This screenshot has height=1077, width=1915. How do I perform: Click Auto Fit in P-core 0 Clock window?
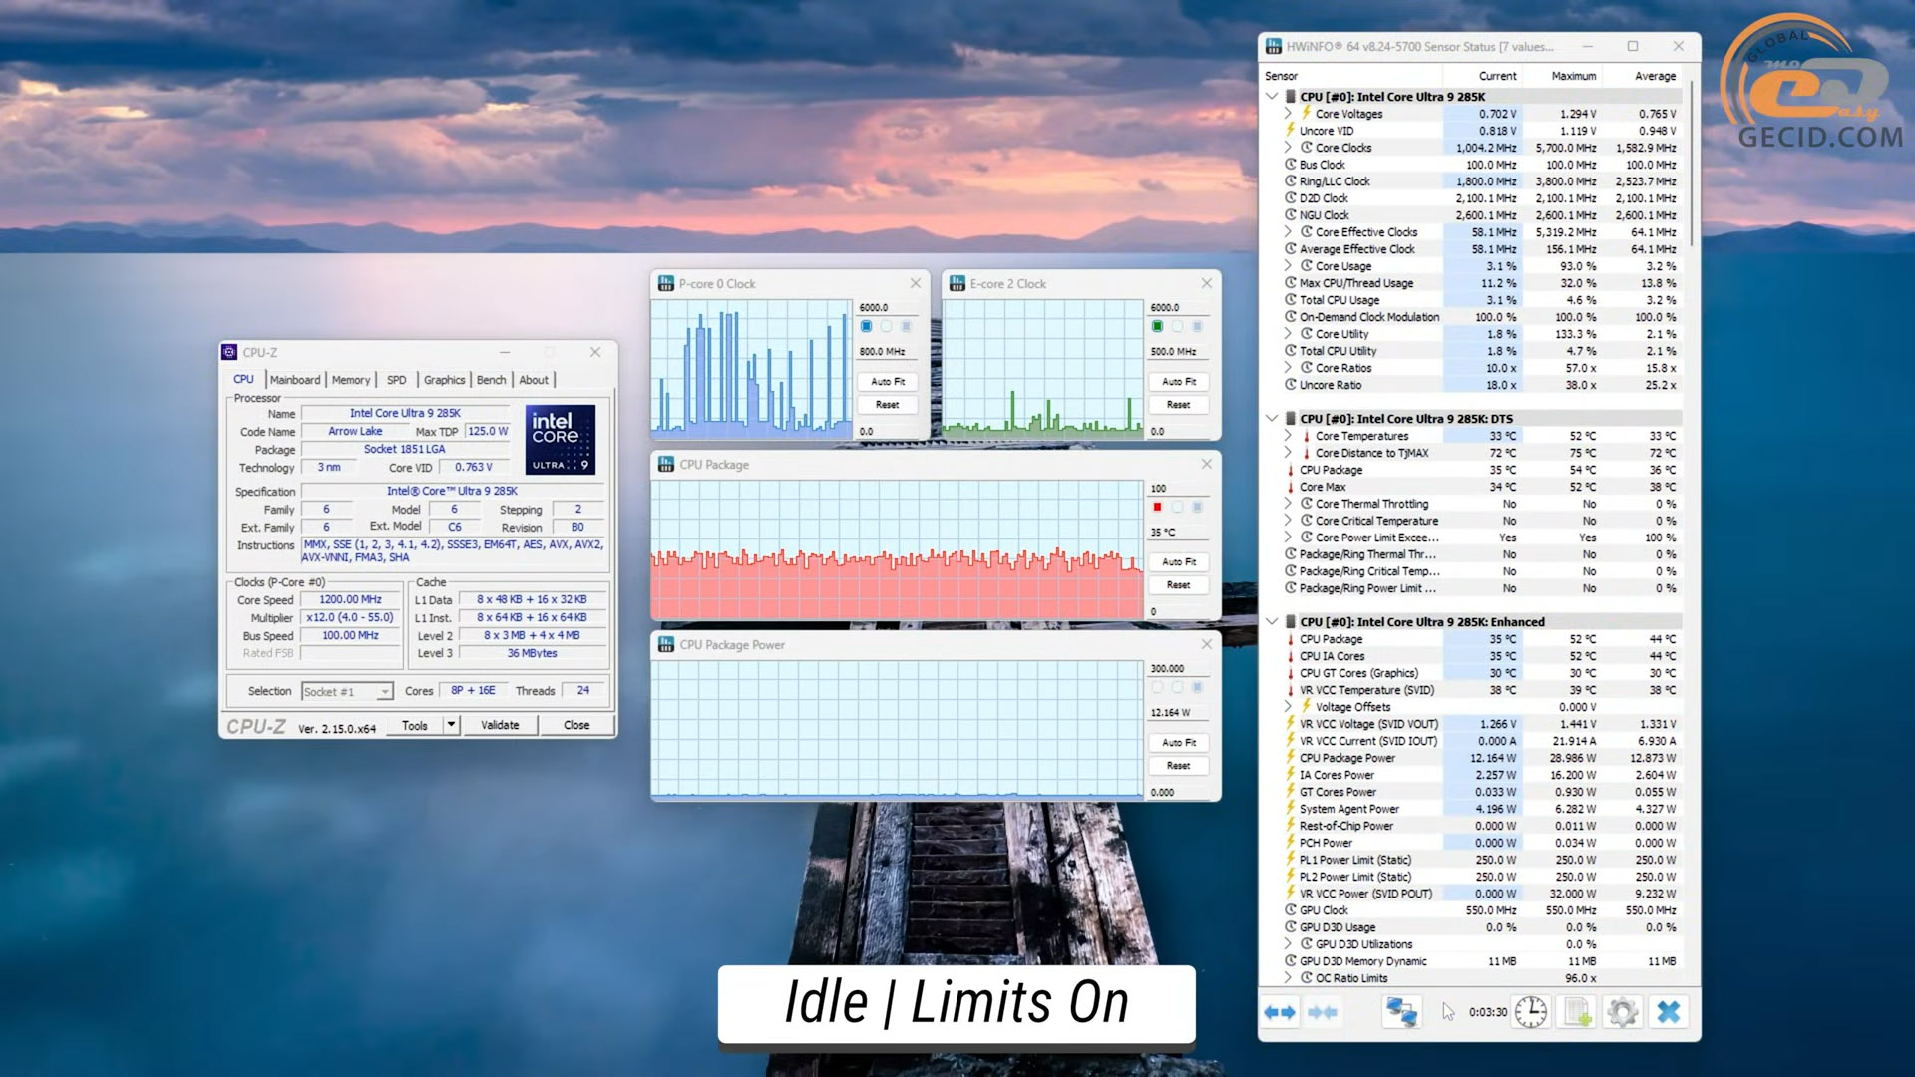pos(888,382)
